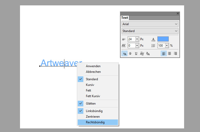Image resolution: width=200 pixels, height=132 pixels.
Task: Toggle the anti-aliasing (smooth text) icon
Action: pyautogui.click(x=125, y=54)
